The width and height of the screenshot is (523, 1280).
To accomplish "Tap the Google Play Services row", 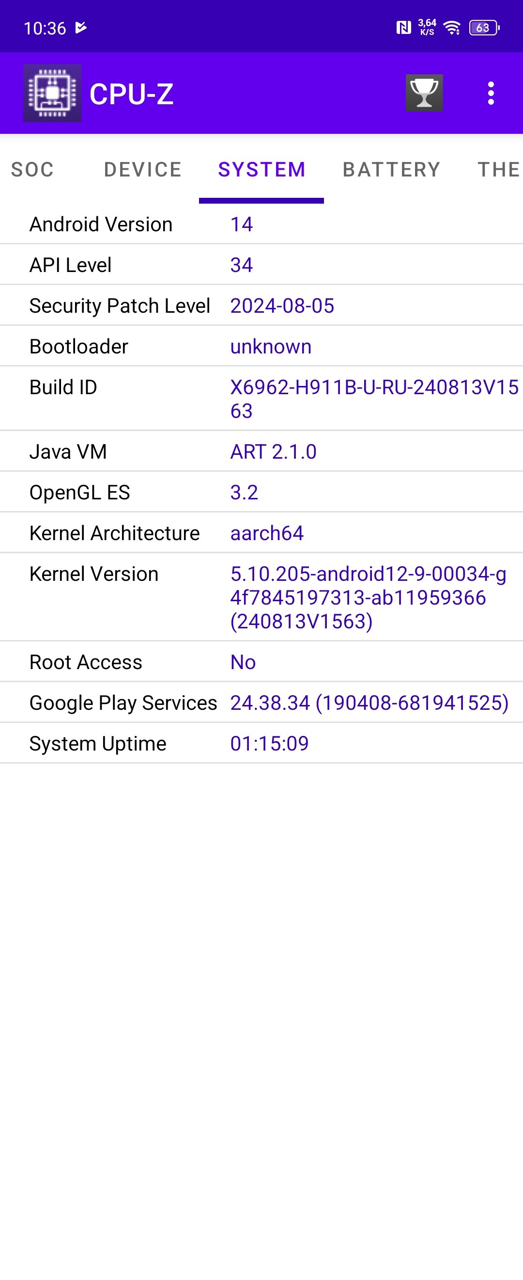I will [261, 703].
